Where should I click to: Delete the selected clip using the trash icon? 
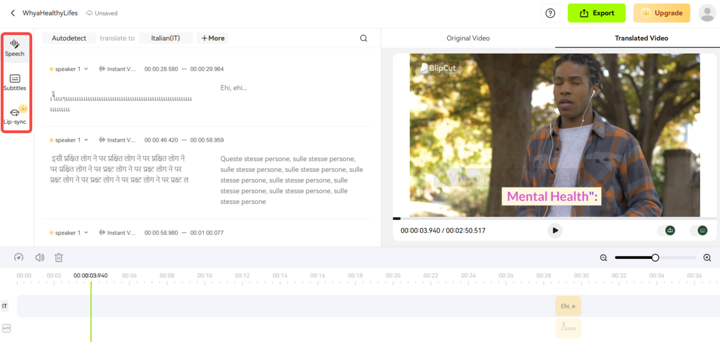tap(58, 258)
